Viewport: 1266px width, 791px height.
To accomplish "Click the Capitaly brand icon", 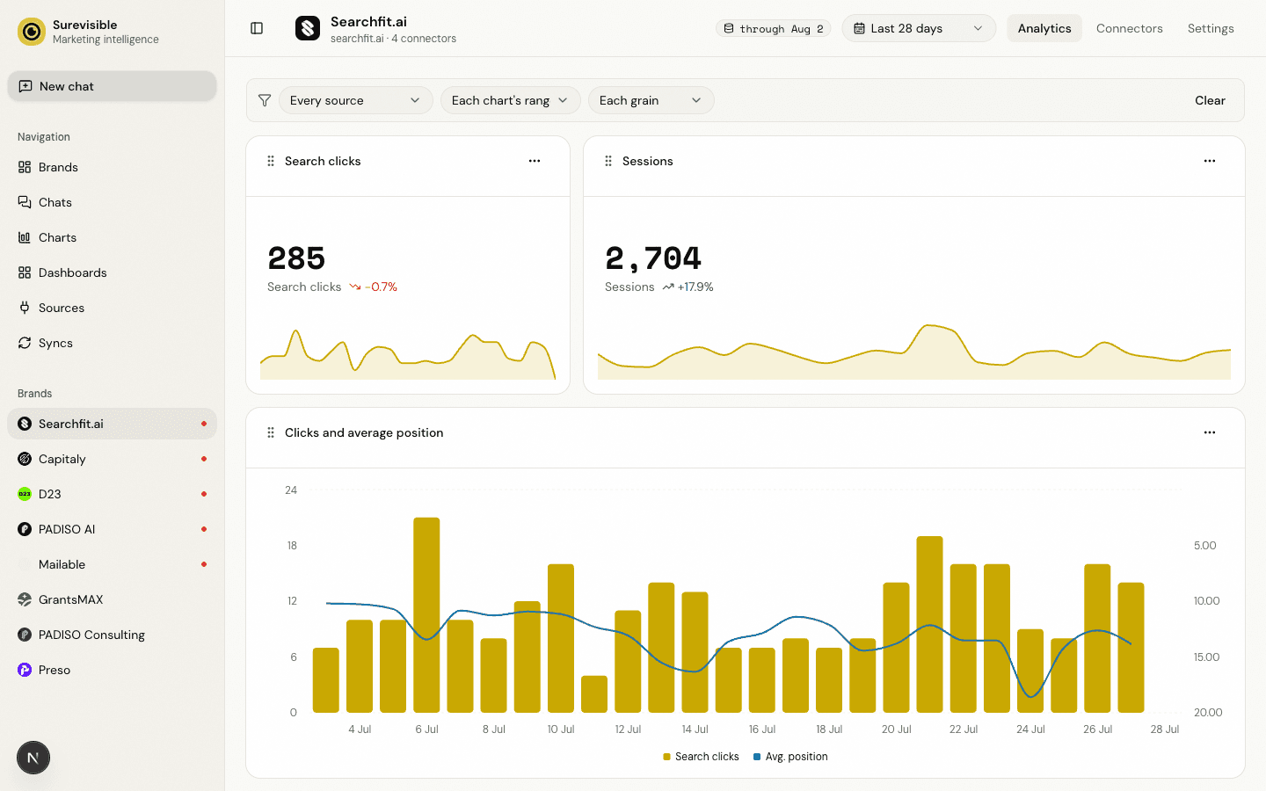I will tap(25, 459).
